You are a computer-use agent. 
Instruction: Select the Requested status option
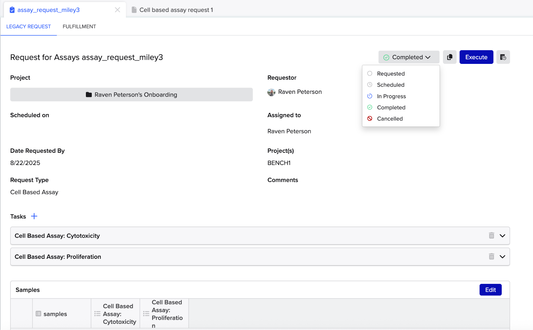point(390,74)
